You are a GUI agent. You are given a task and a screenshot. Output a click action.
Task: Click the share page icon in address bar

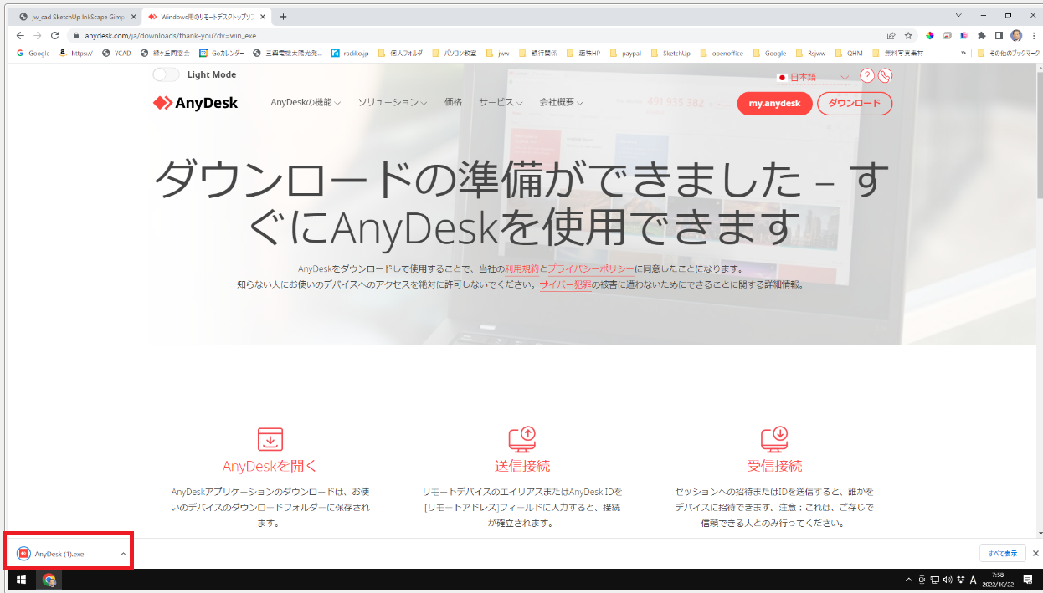point(891,36)
